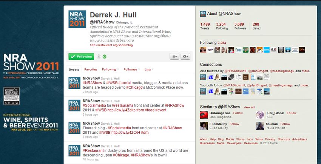Open the 3,689 Followers stat
The image size is (321, 164).
tap(240, 26)
